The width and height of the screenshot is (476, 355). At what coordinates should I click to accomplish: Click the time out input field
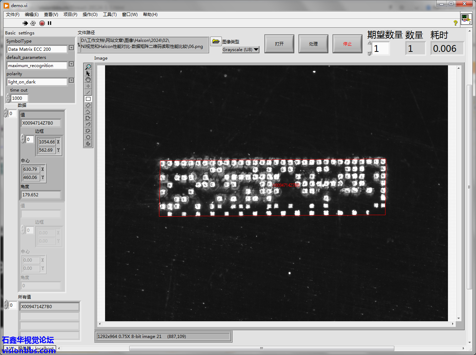click(19, 98)
